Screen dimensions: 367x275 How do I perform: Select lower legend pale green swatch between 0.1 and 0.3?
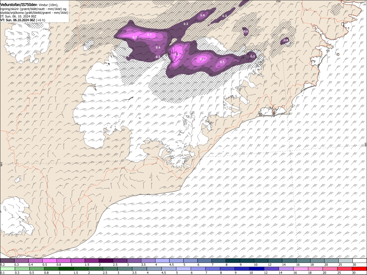[x=7, y=269]
